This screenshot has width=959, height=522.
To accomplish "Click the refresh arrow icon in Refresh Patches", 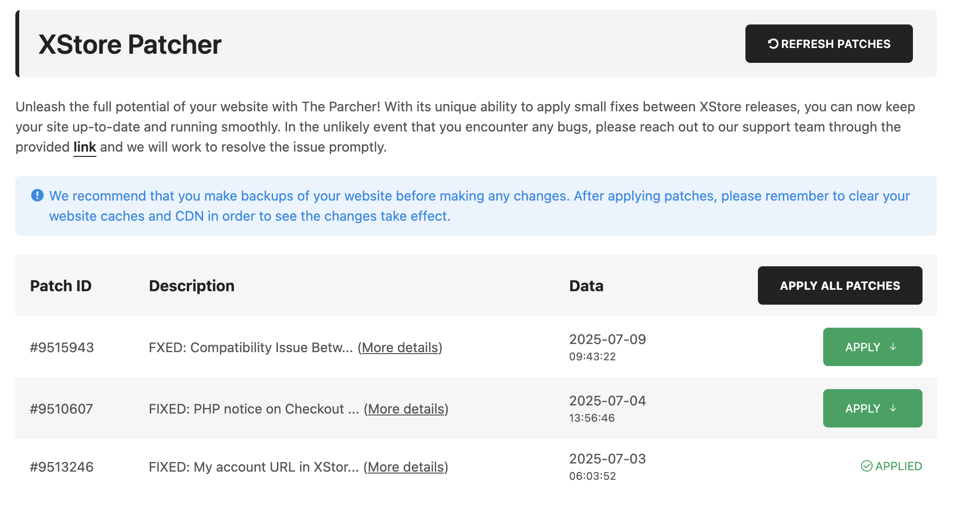I will click(x=773, y=44).
